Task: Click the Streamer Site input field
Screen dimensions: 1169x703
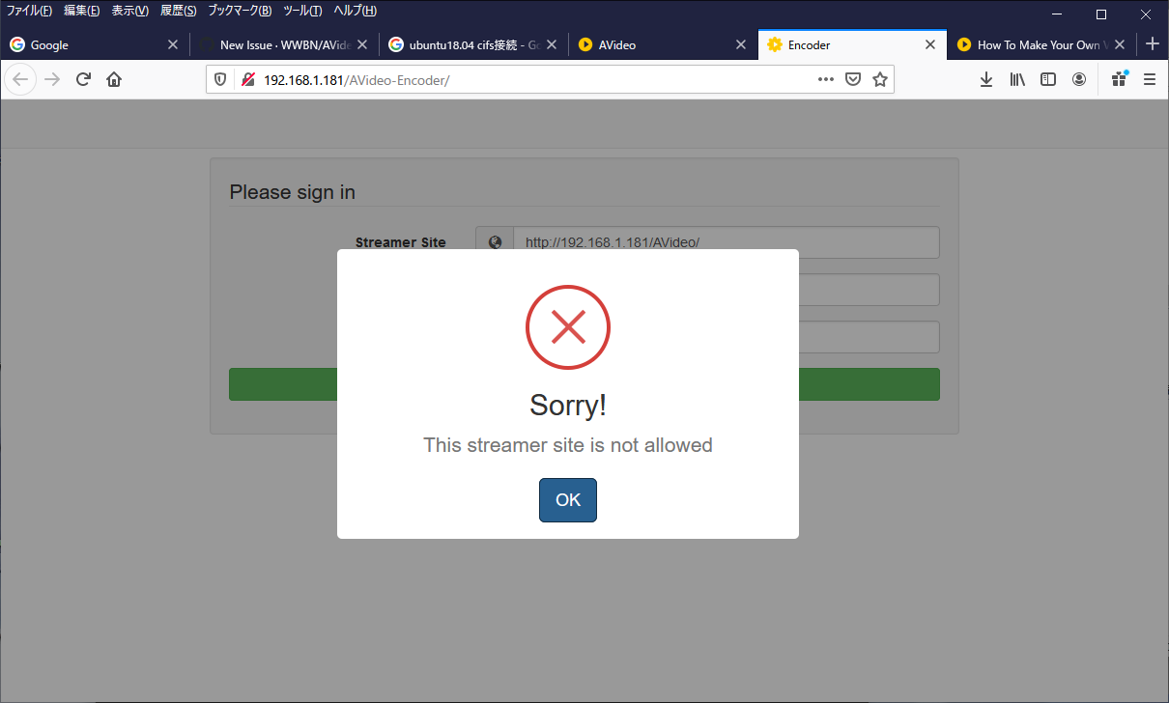Action: (727, 242)
